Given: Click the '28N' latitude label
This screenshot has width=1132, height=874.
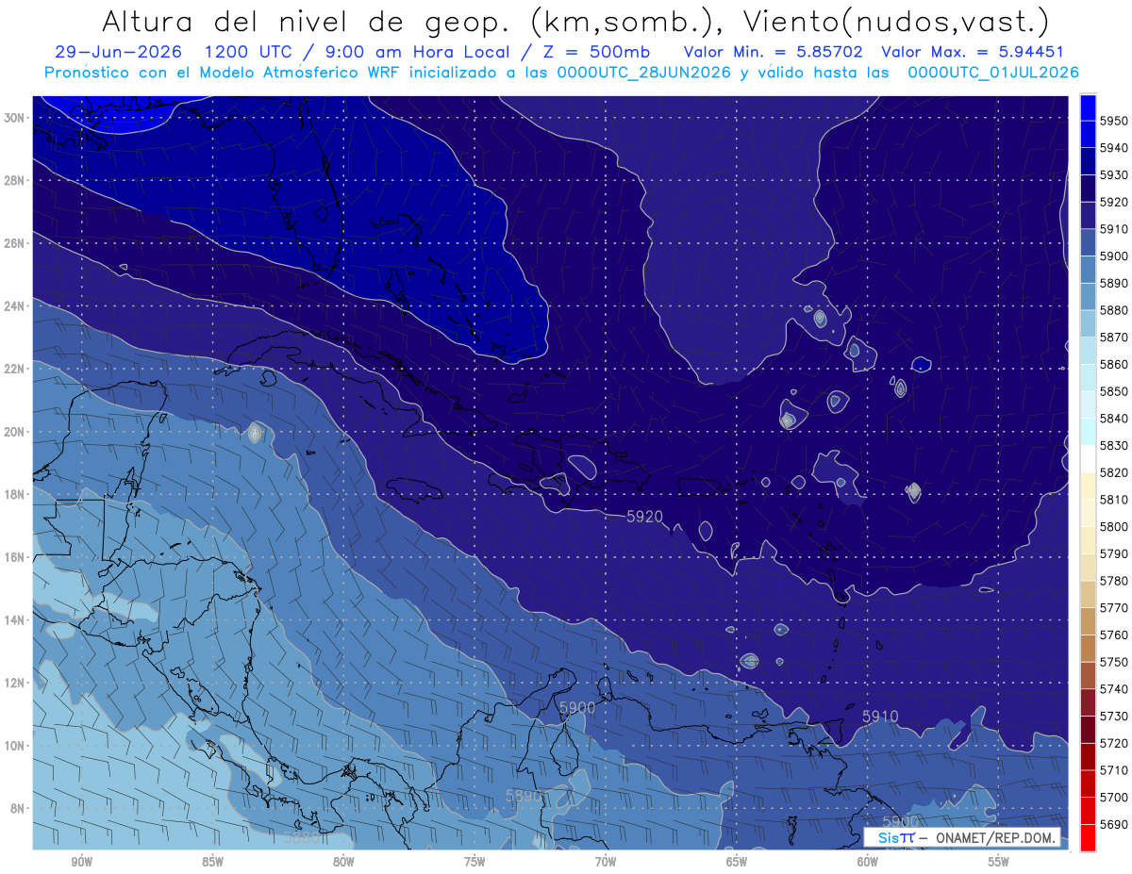Looking at the screenshot, I should click(15, 180).
